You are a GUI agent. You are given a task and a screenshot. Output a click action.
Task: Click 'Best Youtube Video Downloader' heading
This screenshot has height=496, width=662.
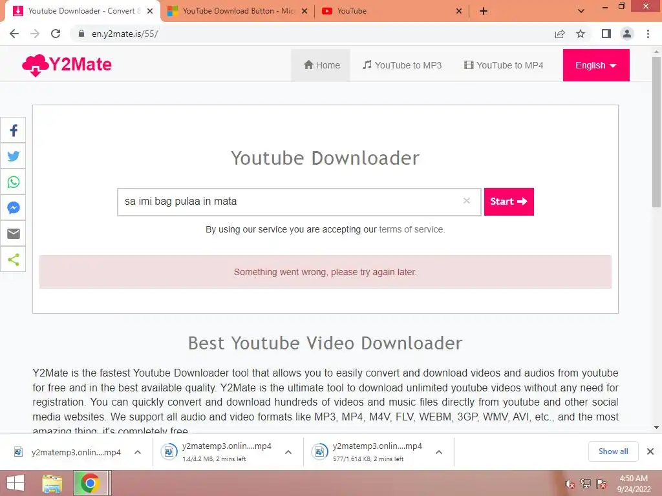point(325,344)
